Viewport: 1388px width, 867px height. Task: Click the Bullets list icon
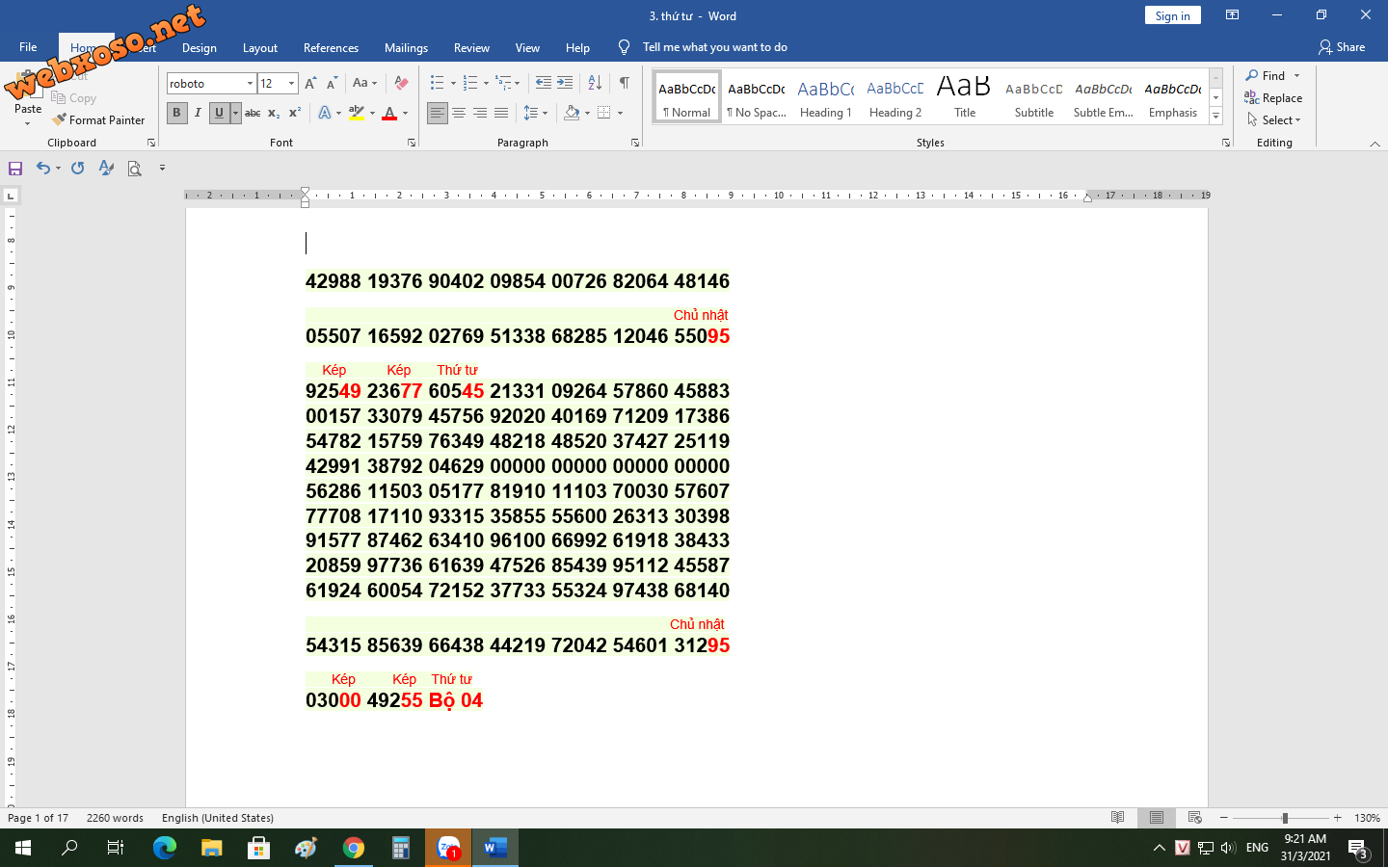(438, 84)
